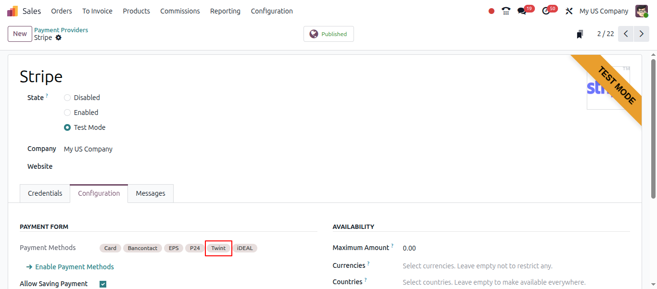The width and height of the screenshot is (657, 289).
Task: Go to the next record arrow
Action: pos(641,34)
